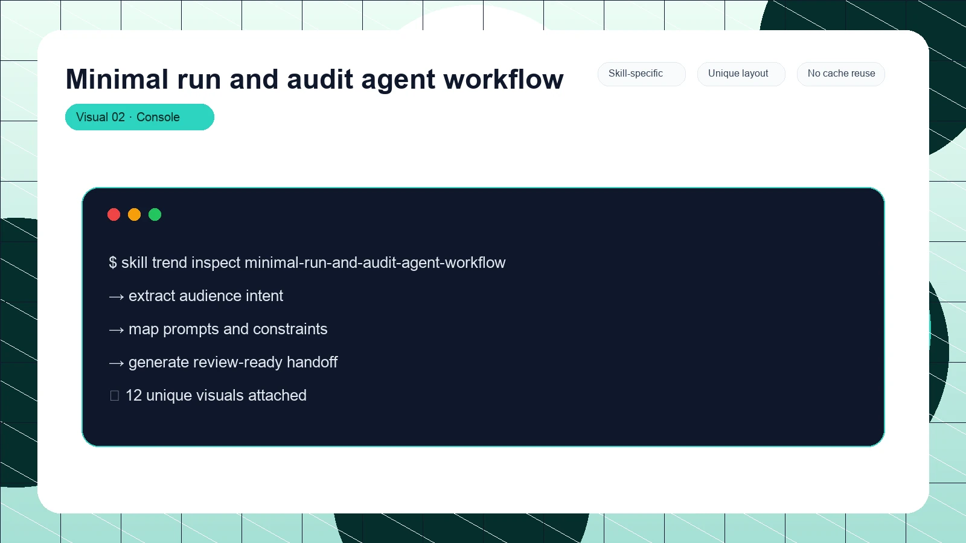
Task: Click the red close dot in console
Action: coord(114,214)
